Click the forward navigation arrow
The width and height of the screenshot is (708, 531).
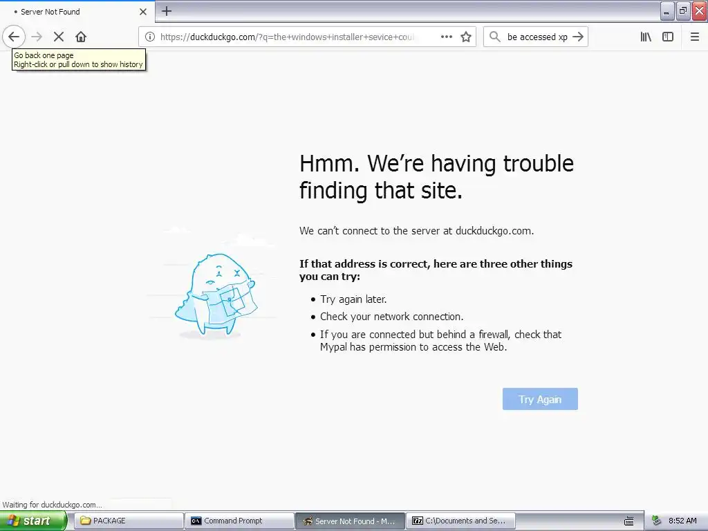click(x=37, y=37)
